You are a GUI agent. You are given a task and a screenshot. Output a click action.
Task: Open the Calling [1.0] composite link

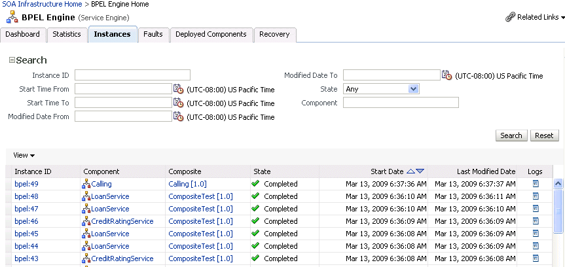coord(187,184)
